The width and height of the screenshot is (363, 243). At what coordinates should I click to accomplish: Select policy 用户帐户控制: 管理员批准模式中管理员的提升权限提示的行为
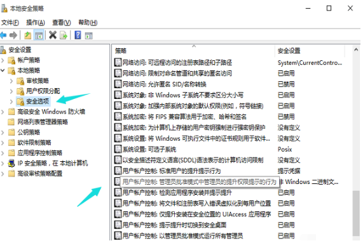pos(200,182)
